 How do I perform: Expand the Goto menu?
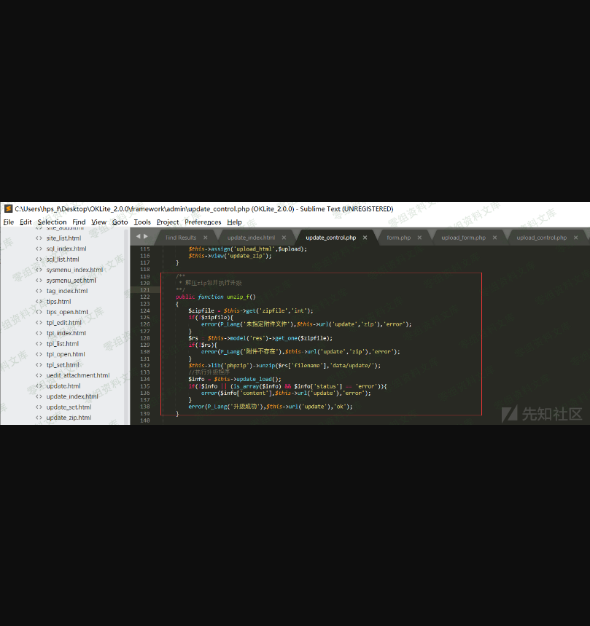pos(120,222)
